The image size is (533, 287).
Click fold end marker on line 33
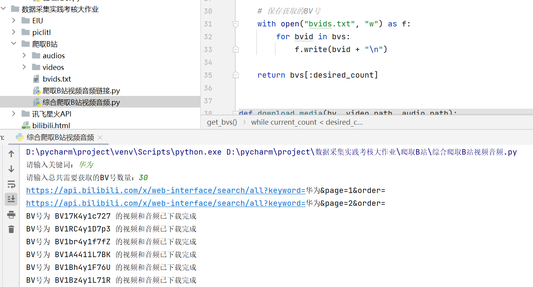point(235,49)
